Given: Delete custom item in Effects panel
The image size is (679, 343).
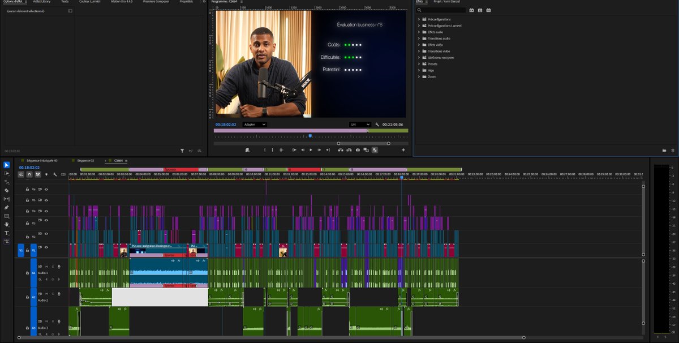Looking at the screenshot, I should coord(673,151).
